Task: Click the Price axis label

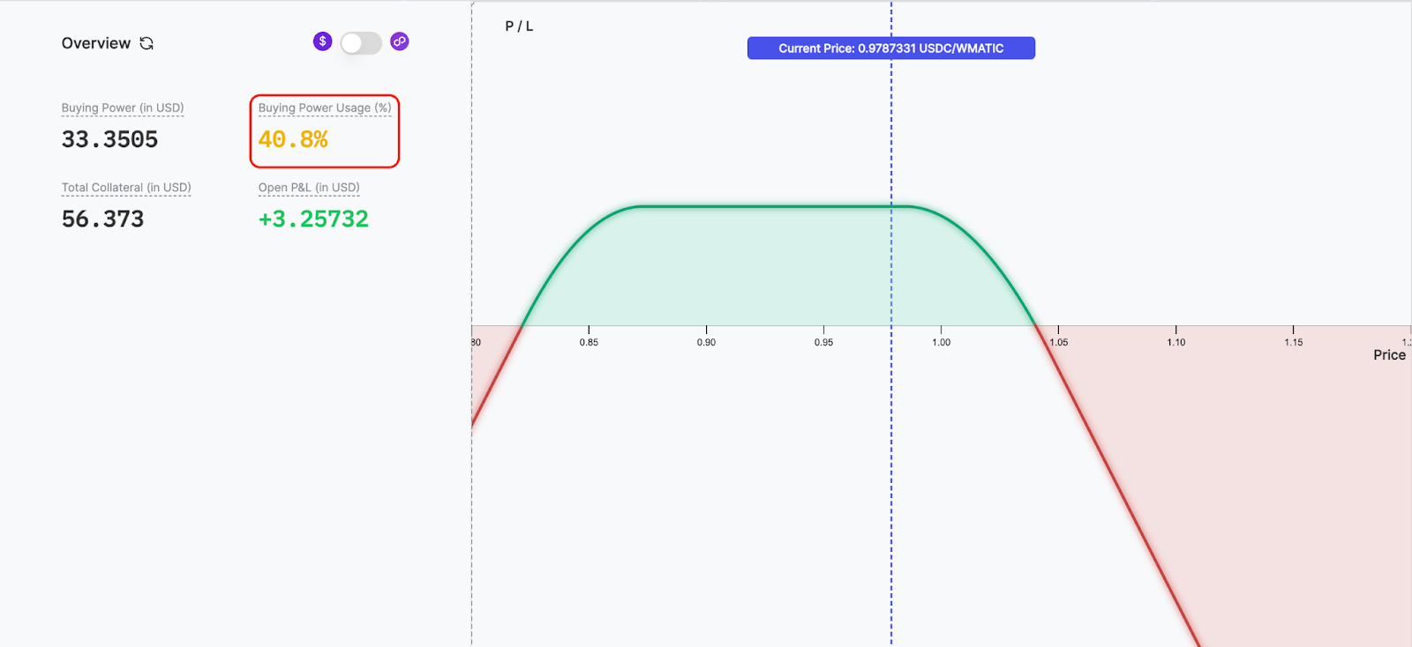Action: pyautogui.click(x=1389, y=355)
